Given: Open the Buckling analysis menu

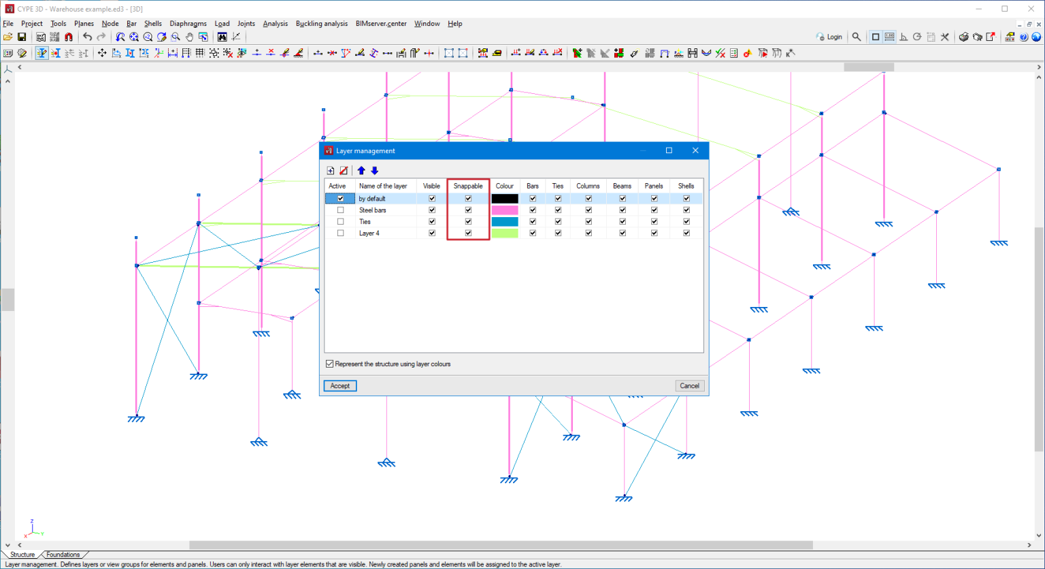Looking at the screenshot, I should coord(321,23).
